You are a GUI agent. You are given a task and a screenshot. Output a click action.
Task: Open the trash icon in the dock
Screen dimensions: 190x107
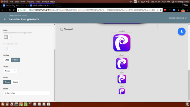click(187, 104)
